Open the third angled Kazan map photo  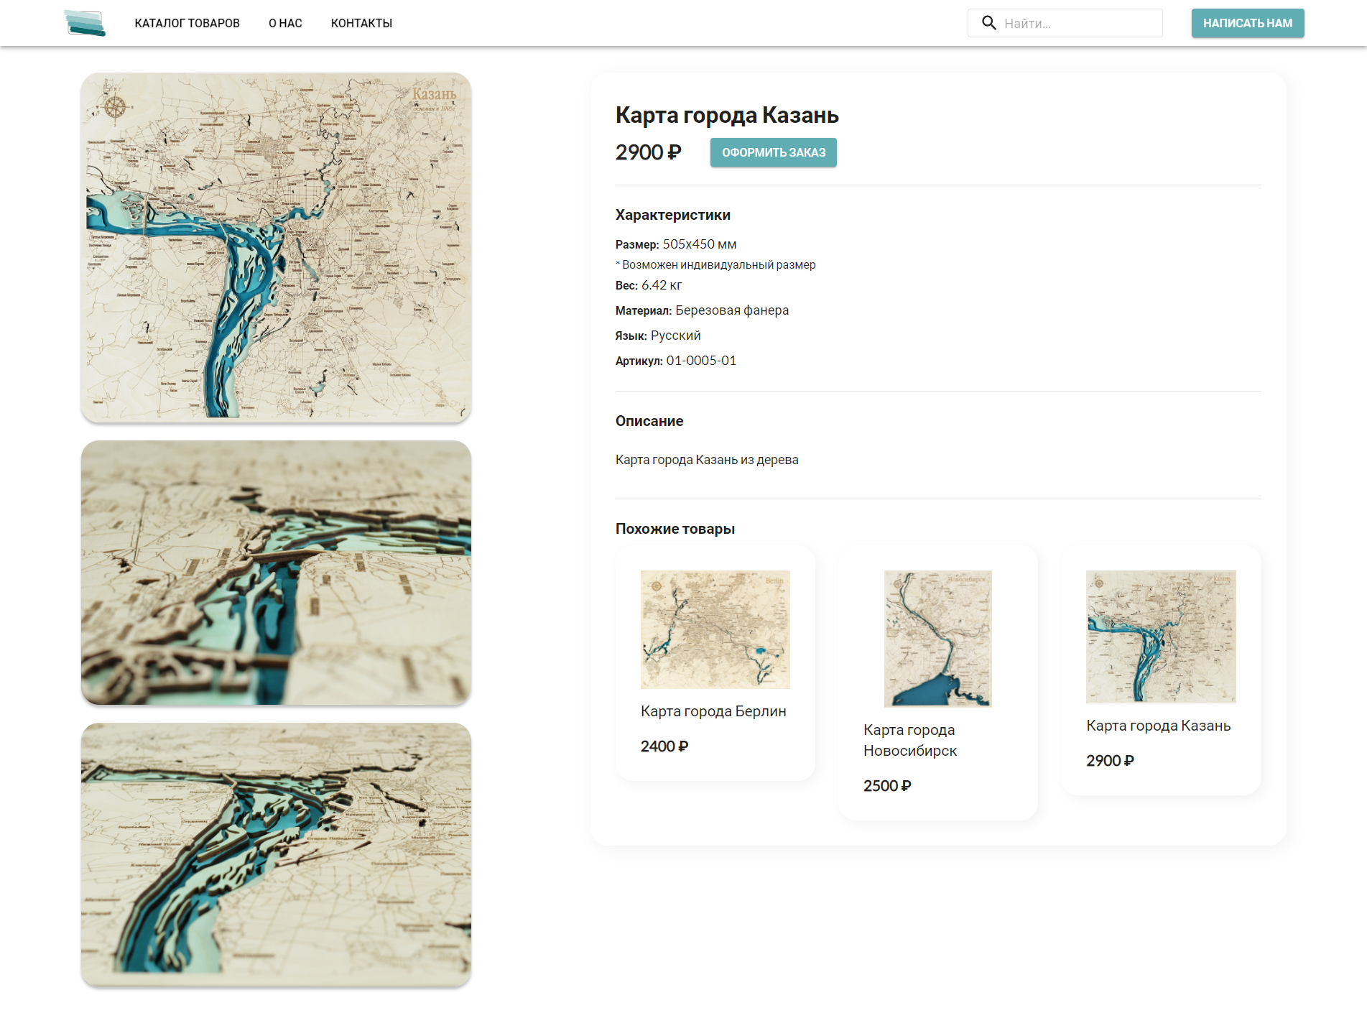coord(276,855)
